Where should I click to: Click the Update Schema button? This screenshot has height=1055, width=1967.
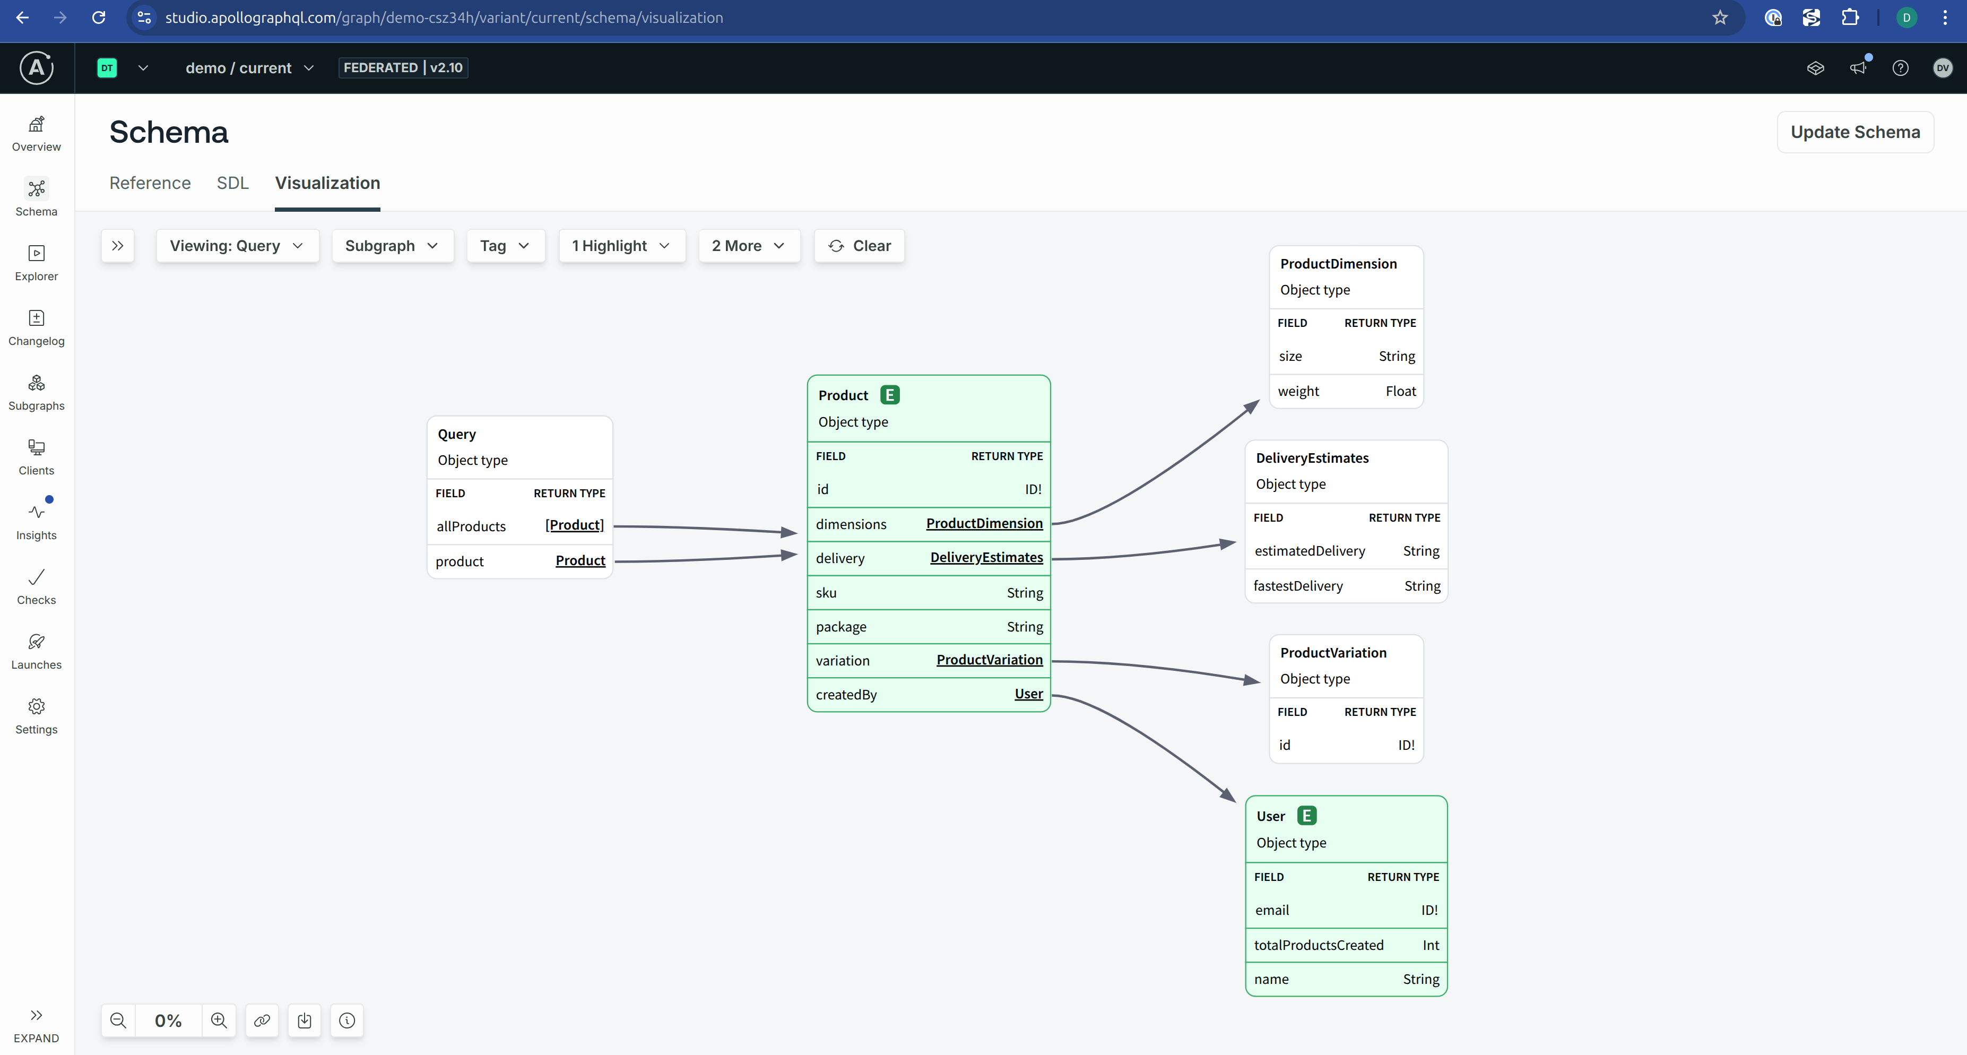click(x=1855, y=132)
